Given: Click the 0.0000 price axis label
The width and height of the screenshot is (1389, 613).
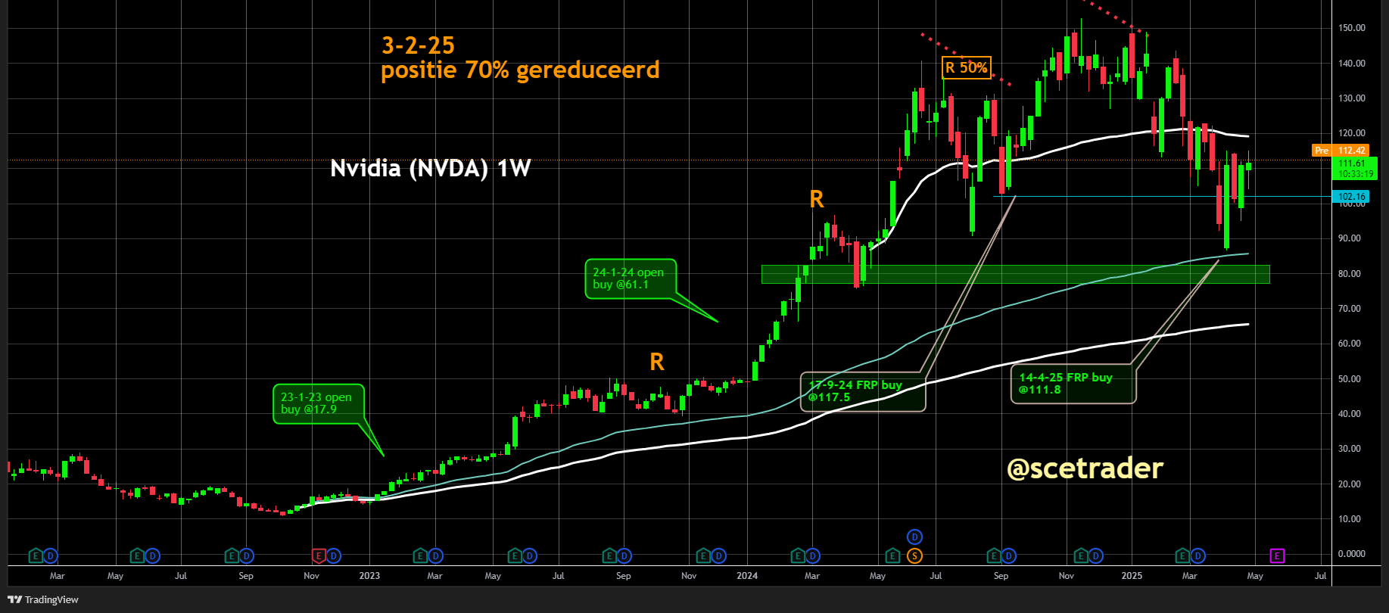Looking at the screenshot, I should [x=1352, y=554].
